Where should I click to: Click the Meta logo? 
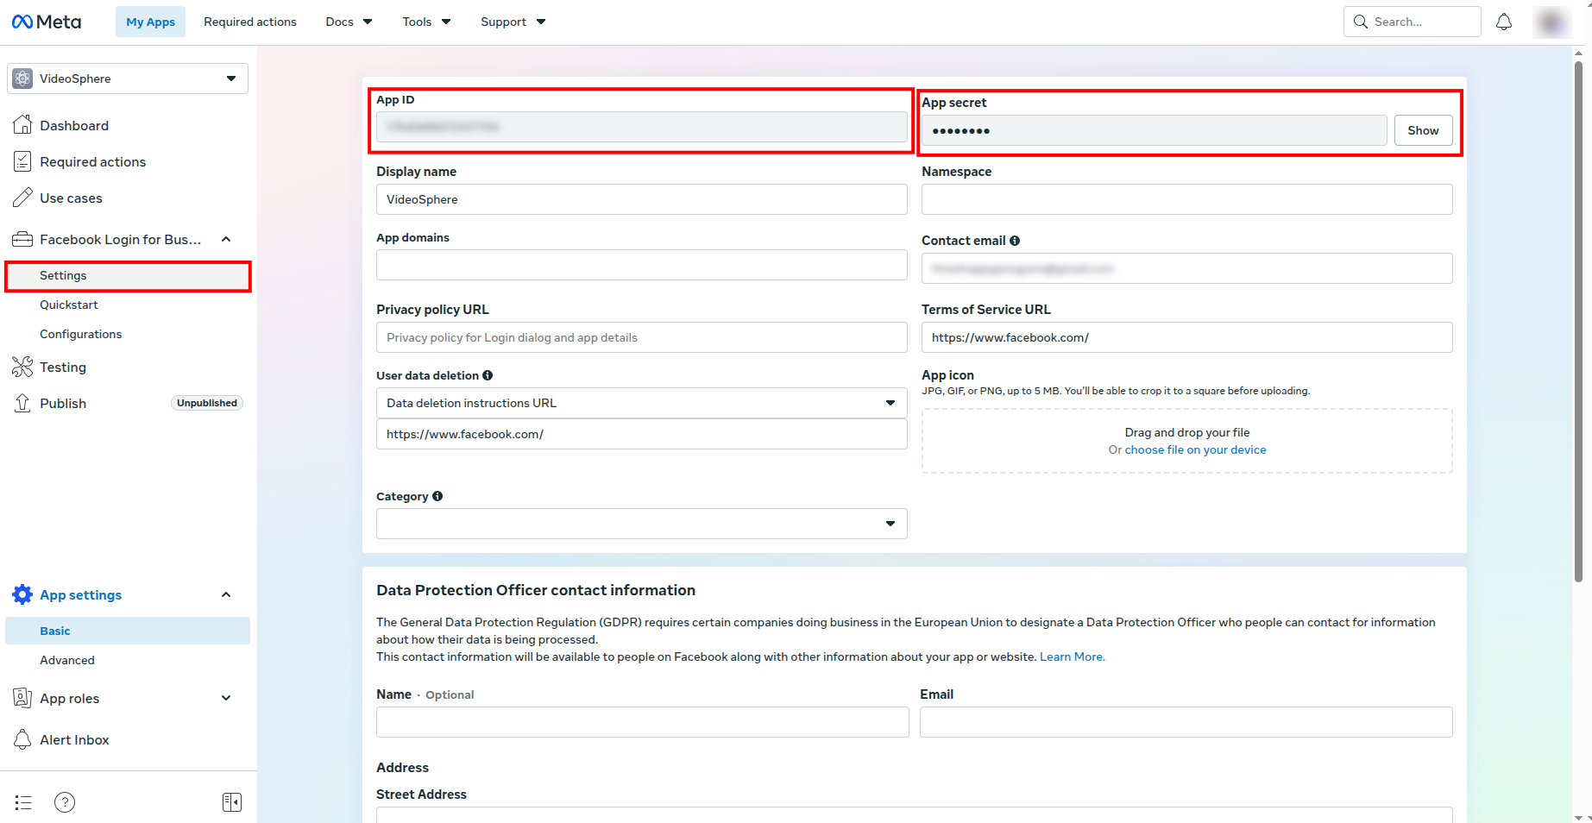pyautogui.click(x=47, y=22)
